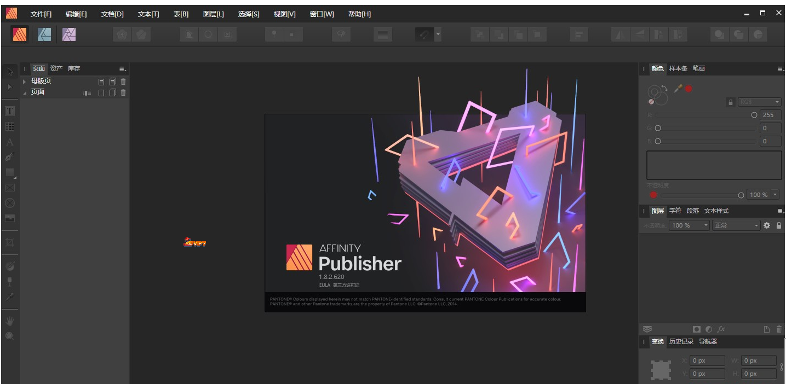
Task: Select the View hand tool
Action: pos(10,321)
